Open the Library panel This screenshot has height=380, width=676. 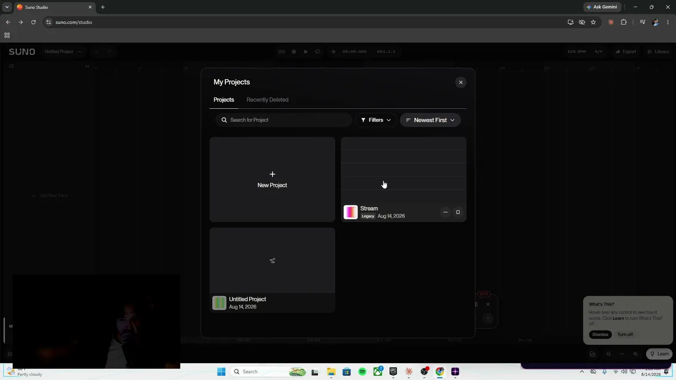tap(658, 52)
